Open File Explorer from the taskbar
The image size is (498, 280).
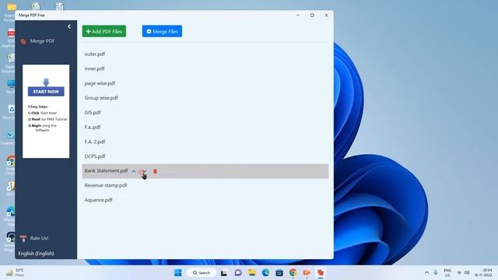coord(252,273)
